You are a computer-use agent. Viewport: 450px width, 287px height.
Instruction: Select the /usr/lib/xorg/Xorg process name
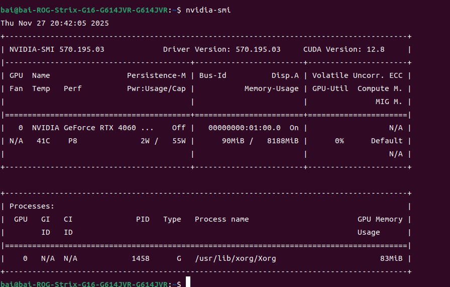point(236,258)
